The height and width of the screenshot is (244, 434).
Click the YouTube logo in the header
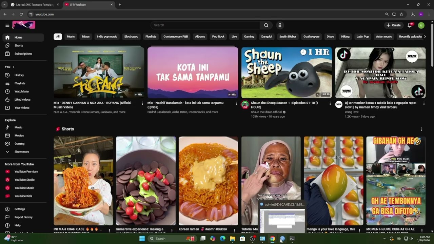coord(24,25)
